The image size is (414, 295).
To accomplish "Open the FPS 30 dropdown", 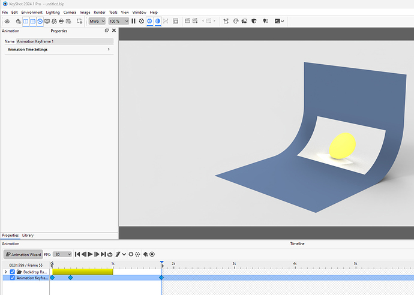I will click(62, 254).
